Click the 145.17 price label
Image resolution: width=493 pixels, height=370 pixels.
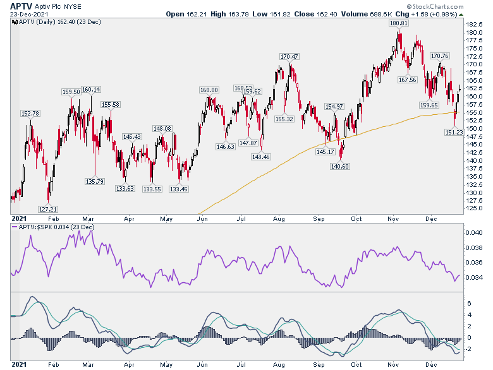[x=326, y=152]
